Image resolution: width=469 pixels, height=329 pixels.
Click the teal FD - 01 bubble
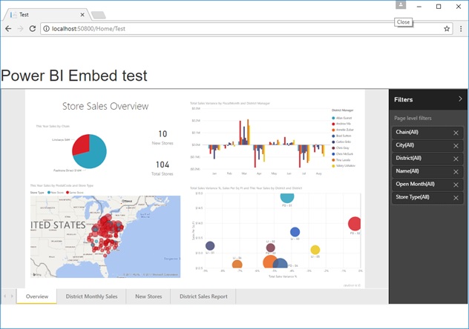click(287, 197)
